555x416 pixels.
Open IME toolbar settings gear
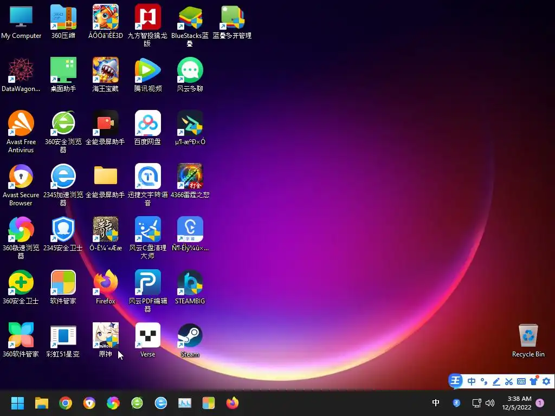[x=546, y=381]
